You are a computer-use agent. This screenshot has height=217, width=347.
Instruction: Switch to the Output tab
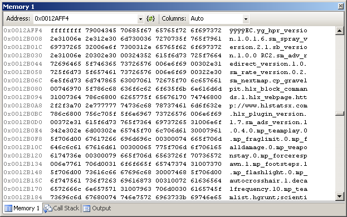[97, 208]
